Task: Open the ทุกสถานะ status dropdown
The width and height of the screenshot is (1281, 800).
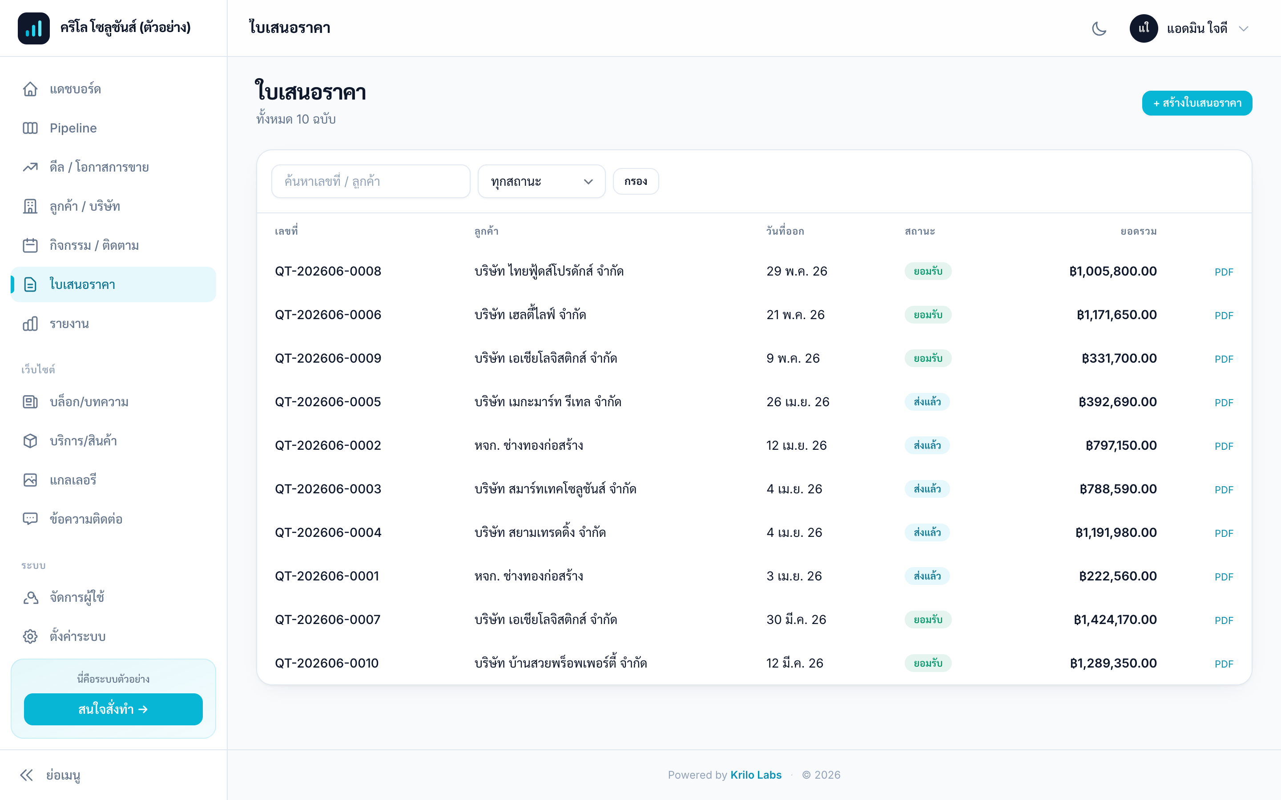Action: (x=541, y=181)
